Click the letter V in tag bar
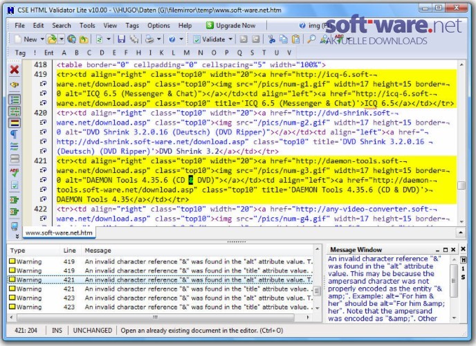The height and width of the screenshot is (346, 476). (x=289, y=53)
